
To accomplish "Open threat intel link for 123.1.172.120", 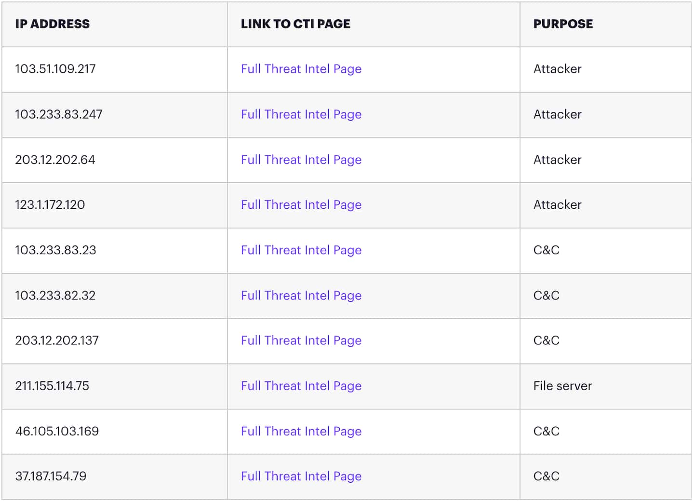I will [x=301, y=204].
